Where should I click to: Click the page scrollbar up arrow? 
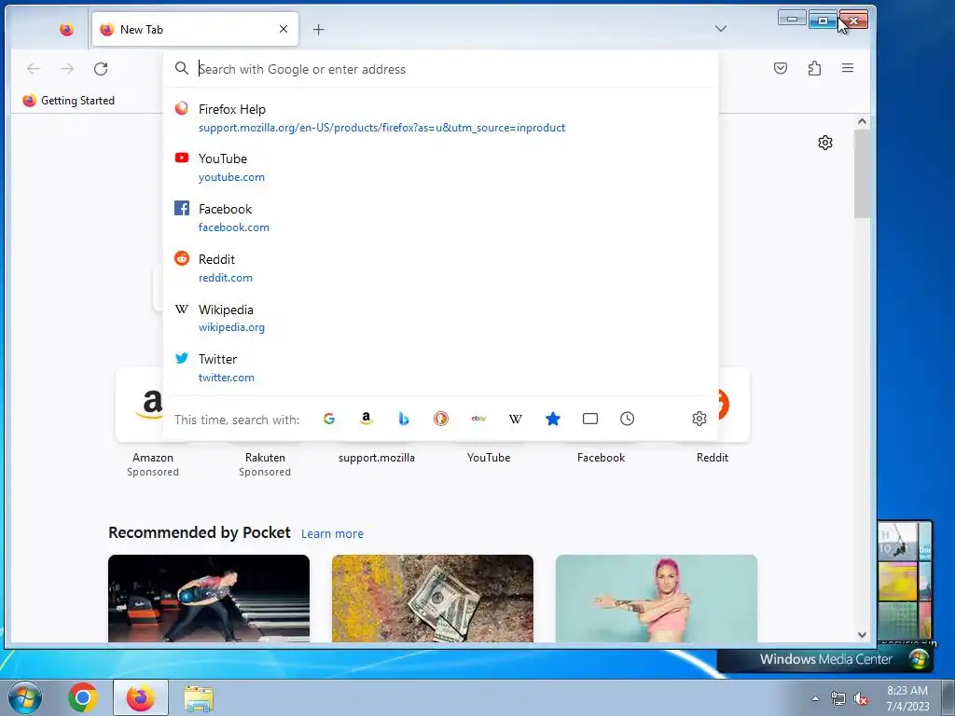[862, 121]
